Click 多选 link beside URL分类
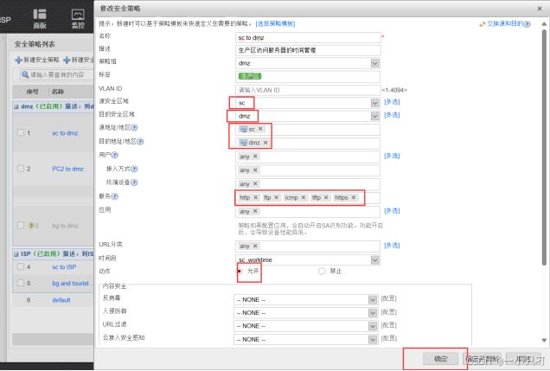Image resolution: width=550 pixels, height=371 pixels. 392,246
